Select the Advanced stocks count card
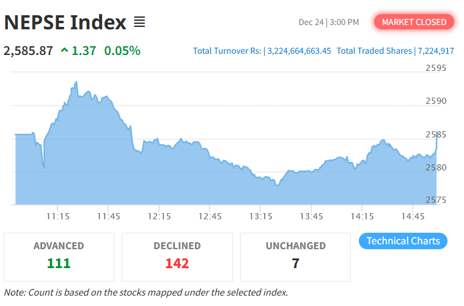Viewport: 464px width, 306px height. (x=59, y=256)
